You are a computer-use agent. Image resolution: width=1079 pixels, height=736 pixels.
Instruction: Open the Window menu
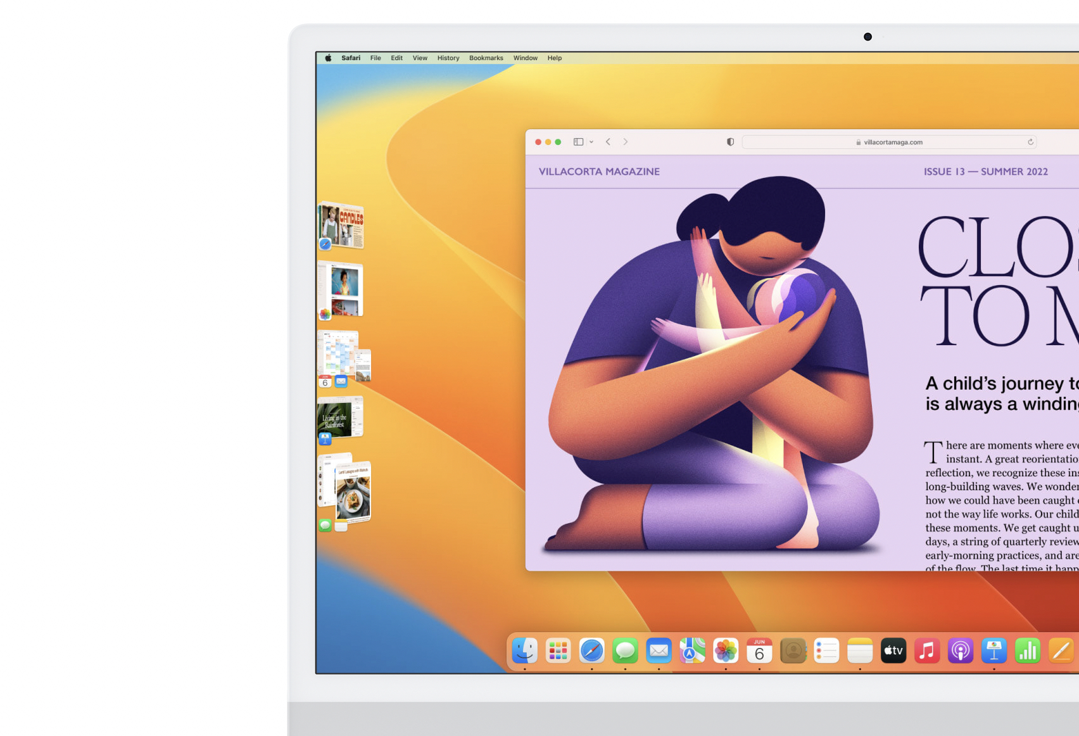tap(525, 58)
